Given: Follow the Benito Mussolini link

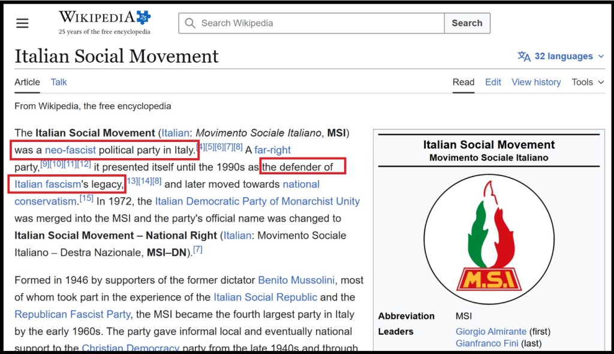Looking at the screenshot, I should pyautogui.click(x=296, y=280).
